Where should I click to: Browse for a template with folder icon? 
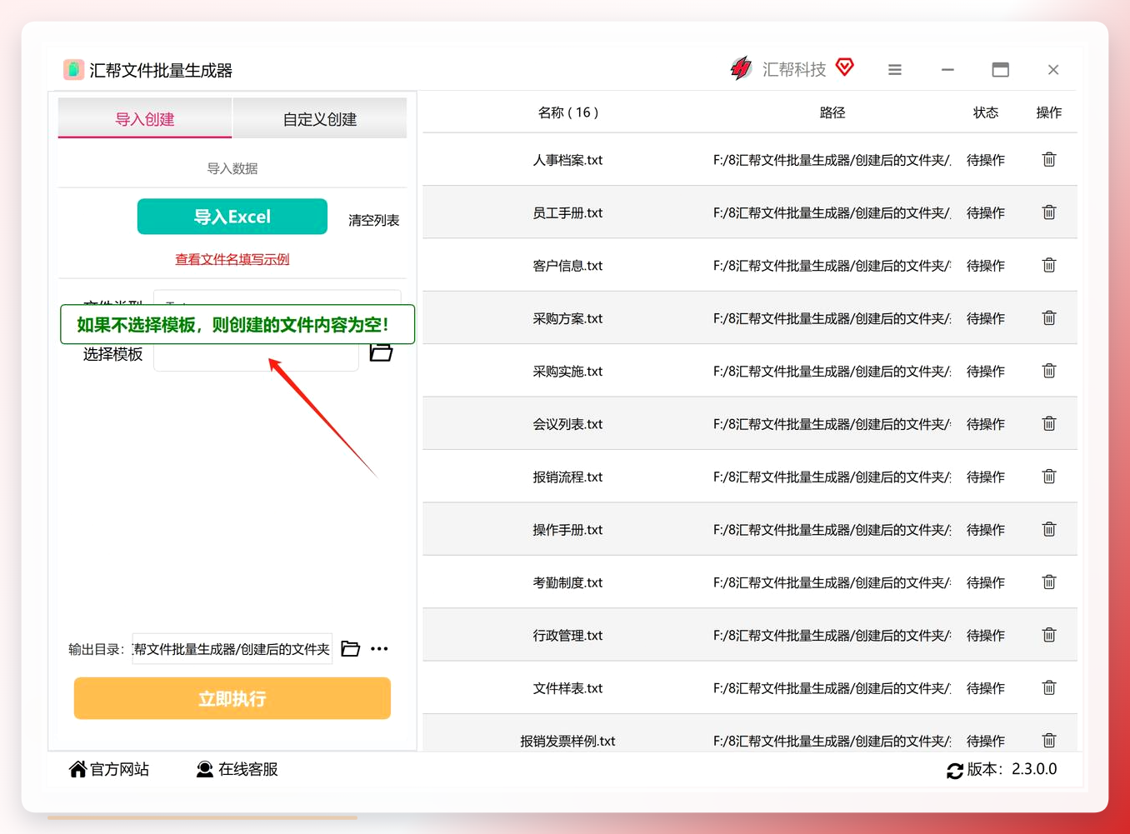tap(382, 352)
